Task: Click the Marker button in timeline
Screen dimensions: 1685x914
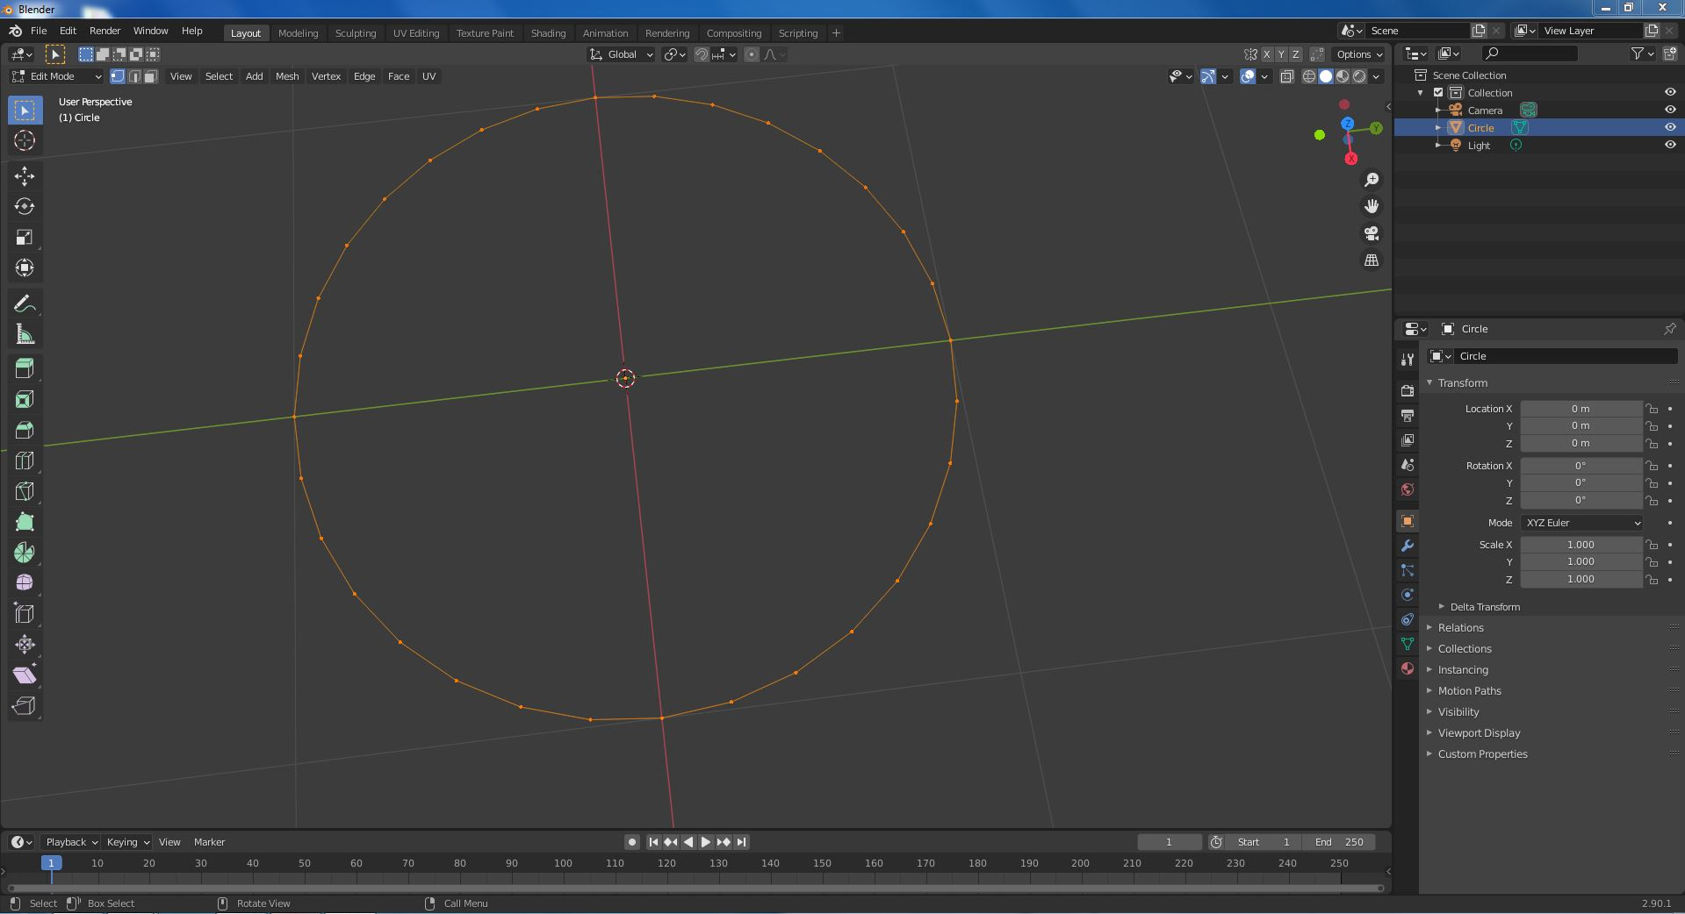Action: (x=209, y=842)
